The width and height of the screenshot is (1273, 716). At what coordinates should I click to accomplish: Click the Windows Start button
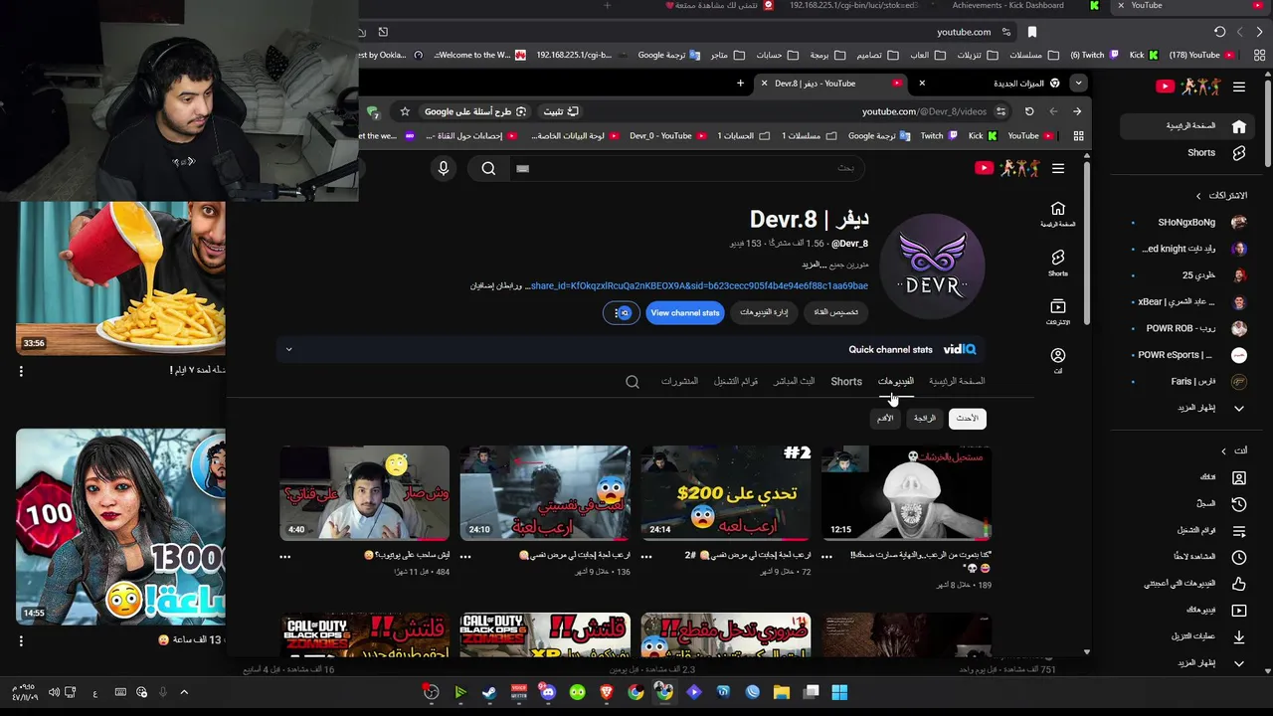click(839, 692)
